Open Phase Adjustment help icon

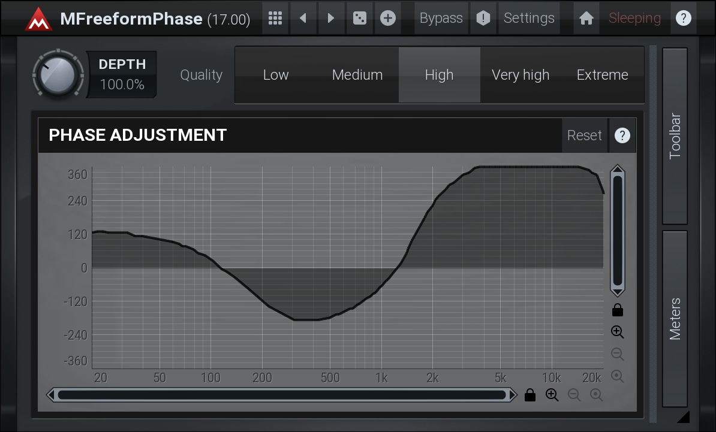pyautogui.click(x=622, y=135)
